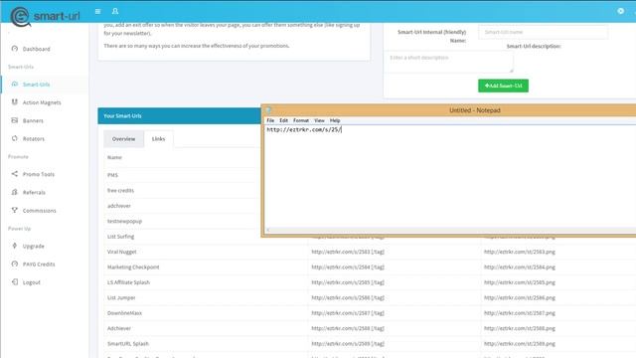Click the DownlineMaxx png URL cell
The height and width of the screenshot is (358, 636).
tap(519, 313)
